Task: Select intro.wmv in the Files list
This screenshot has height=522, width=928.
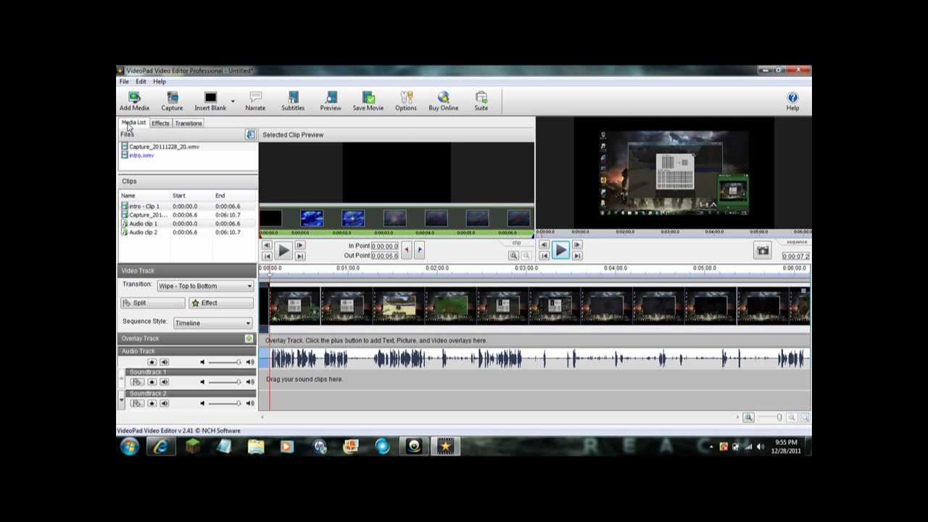Action: pyautogui.click(x=141, y=155)
